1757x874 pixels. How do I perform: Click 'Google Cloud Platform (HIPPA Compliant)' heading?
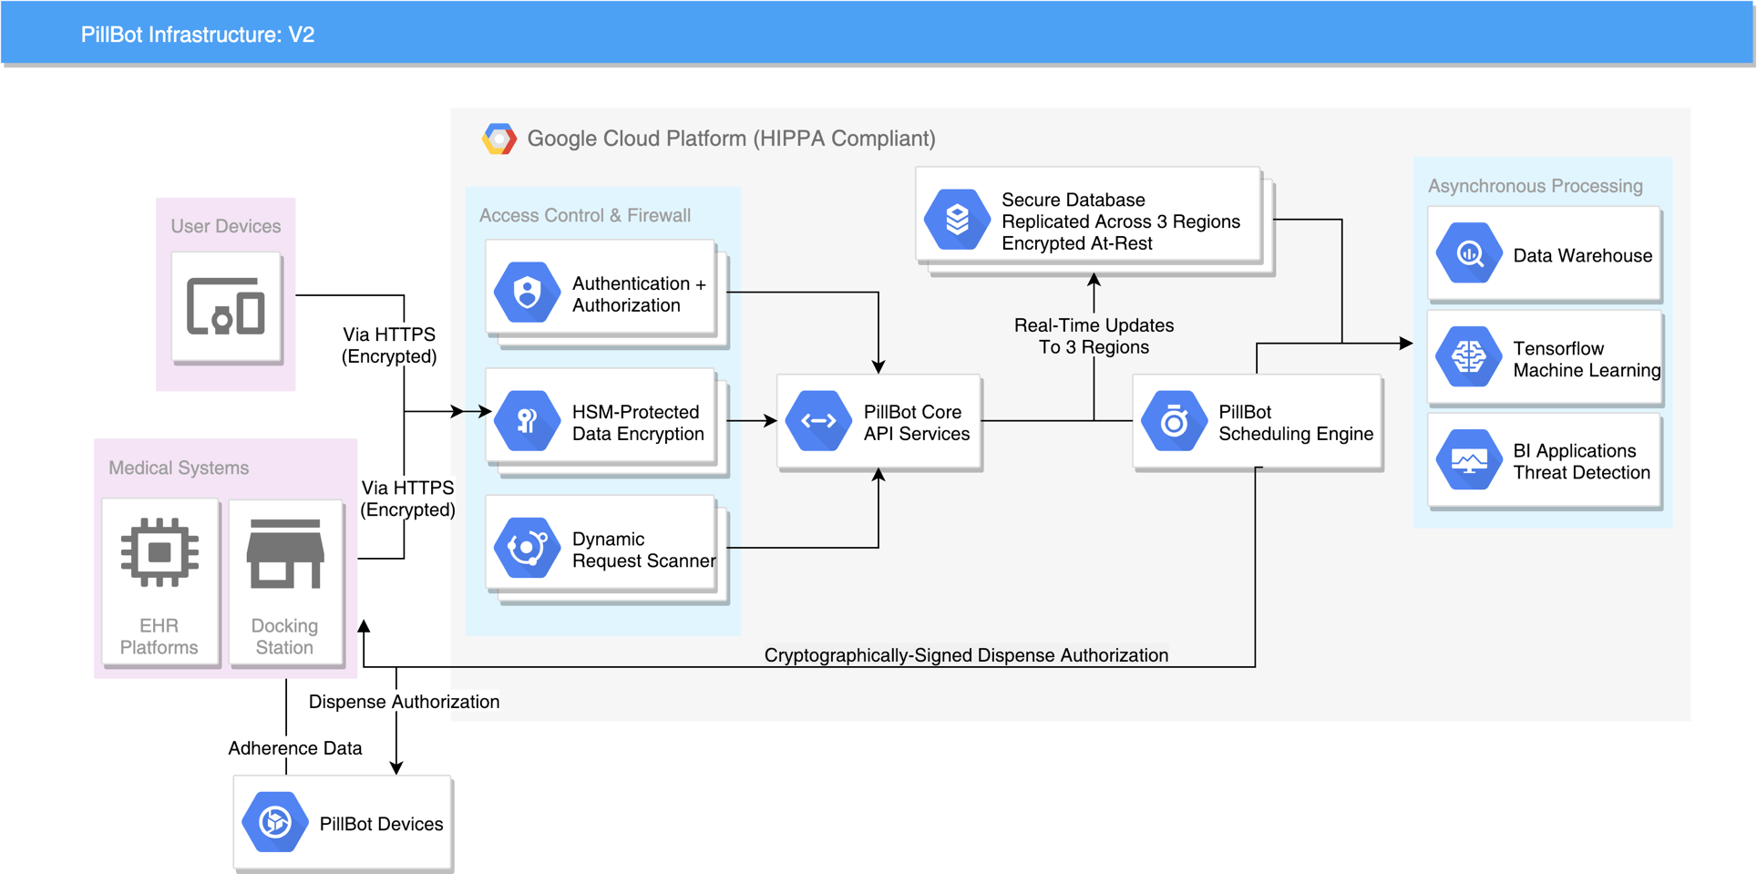click(x=731, y=139)
